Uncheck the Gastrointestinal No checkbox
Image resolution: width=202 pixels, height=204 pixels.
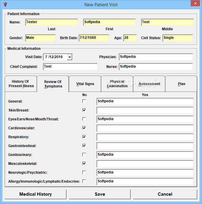click(84, 146)
